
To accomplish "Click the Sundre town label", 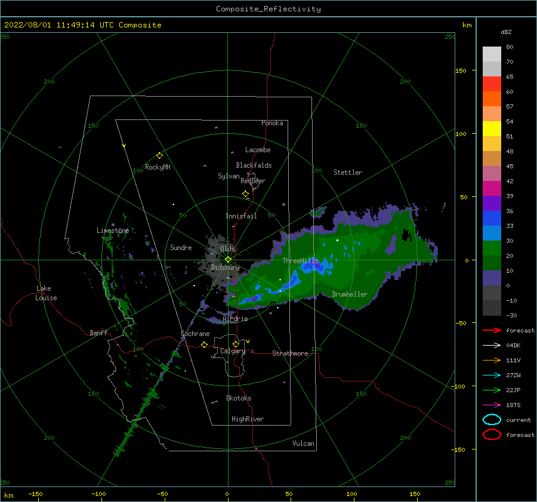I will [181, 247].
